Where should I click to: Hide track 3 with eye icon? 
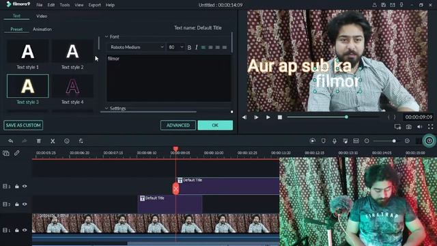click(25, 187)
